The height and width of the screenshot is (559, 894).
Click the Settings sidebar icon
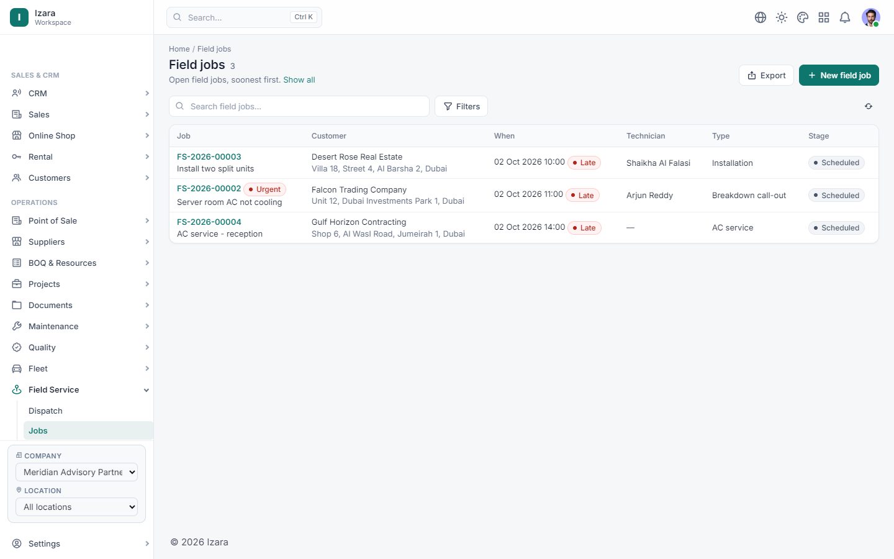pos(17,543)
